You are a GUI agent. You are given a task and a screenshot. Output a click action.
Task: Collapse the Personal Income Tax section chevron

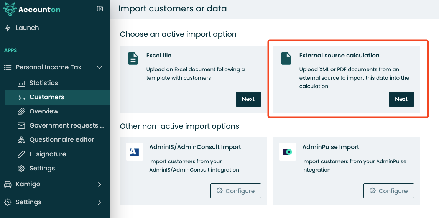[x=99, y=67]
